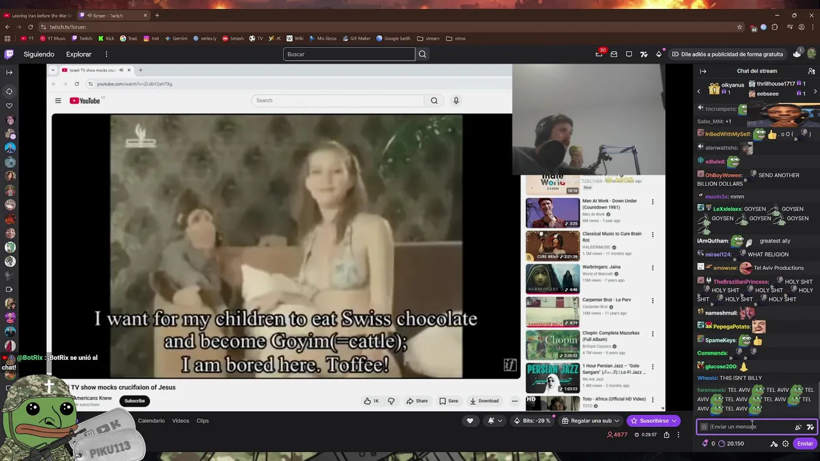
Task: Follow channel with the heart button
Action: point(470,421)
